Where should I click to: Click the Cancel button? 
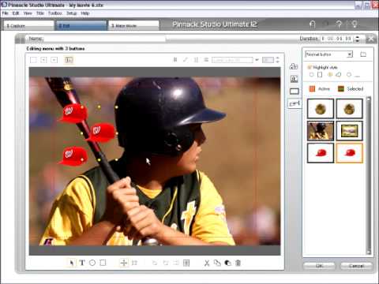[x=356, y=266]
